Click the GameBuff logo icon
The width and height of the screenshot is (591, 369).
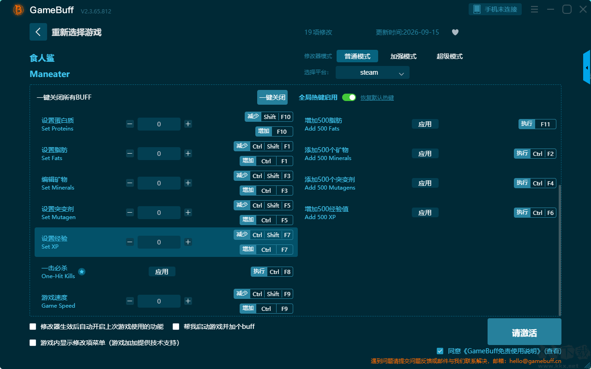pos(18,10)
